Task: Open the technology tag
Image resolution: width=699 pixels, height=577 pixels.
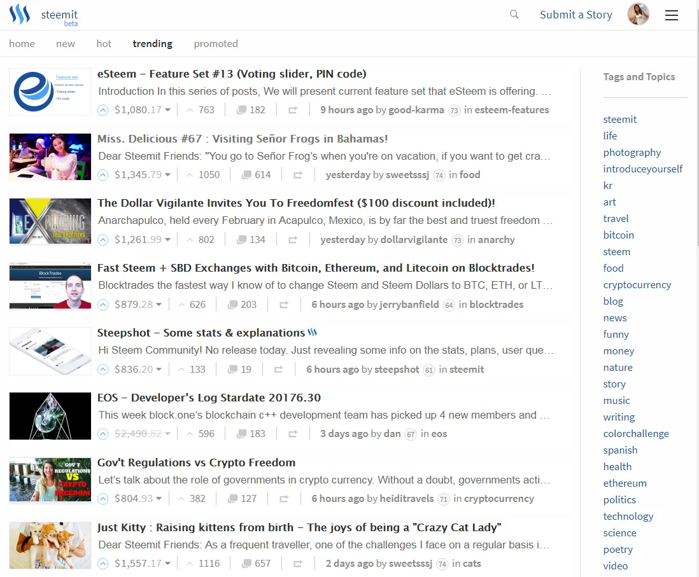Action: click(628, 516)
